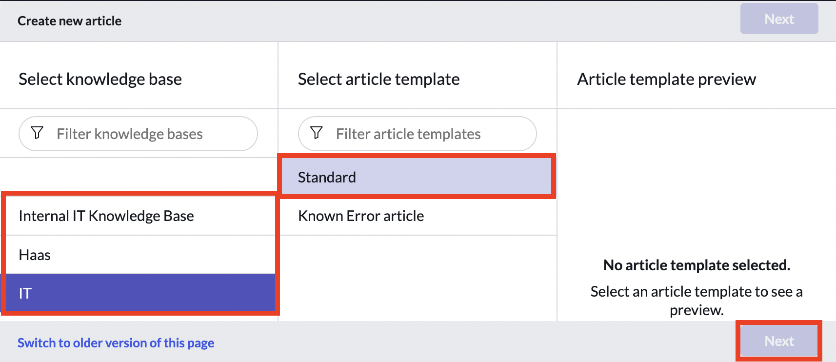Click the No article template selected message
This screenshot has width=836, height=362.
[x=697, y=265]
